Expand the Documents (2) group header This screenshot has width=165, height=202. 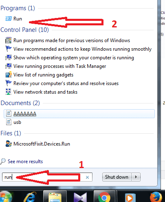coord(20,103)
